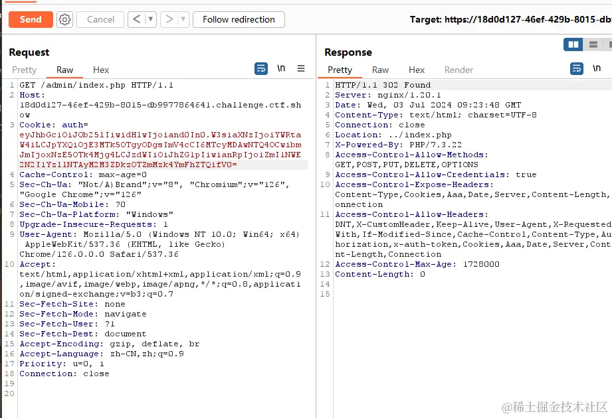612x418 pixels.
Task: Open the Response Render tab
Action: click(x=459, y=70)
